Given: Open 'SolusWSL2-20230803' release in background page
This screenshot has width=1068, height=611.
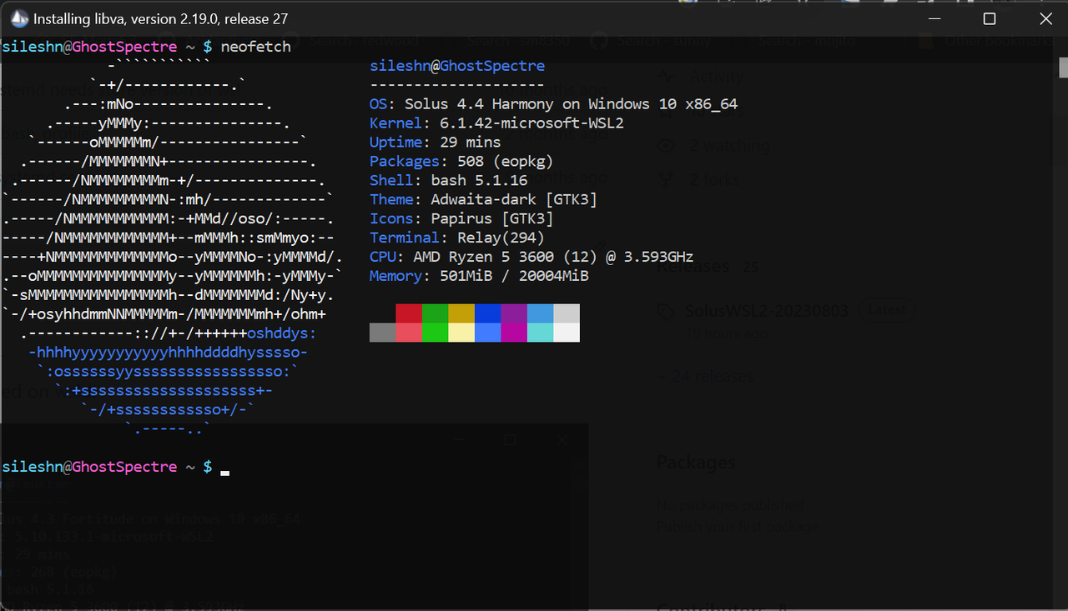Looking at the screenshot, I should click(767, 311).
